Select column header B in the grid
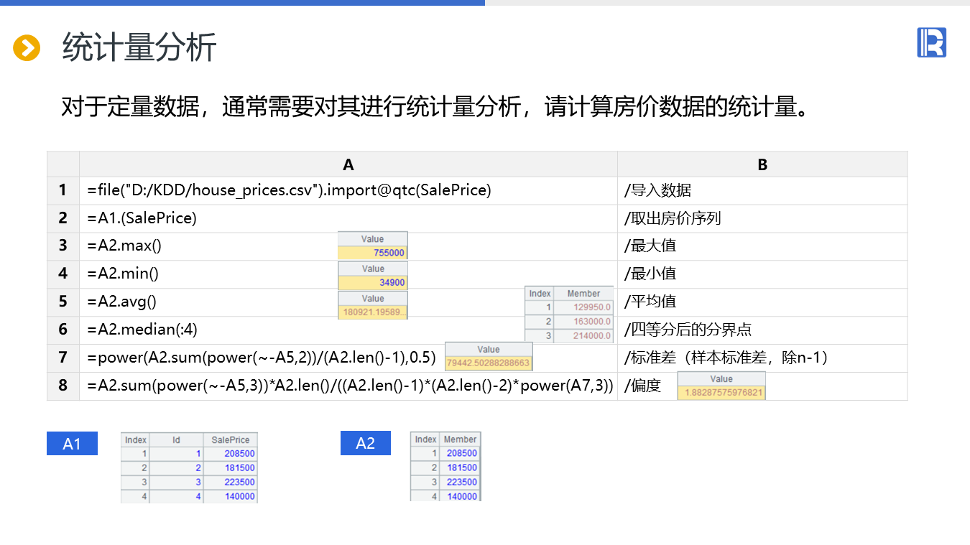This screenshot has height=545, width=970. [x=762, y=164]
